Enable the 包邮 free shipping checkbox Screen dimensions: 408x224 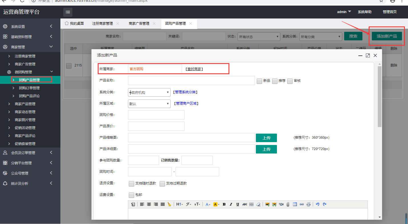(x=131, y=195)
